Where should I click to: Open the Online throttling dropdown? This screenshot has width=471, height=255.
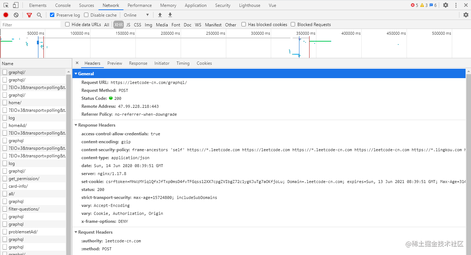point(136,15)
